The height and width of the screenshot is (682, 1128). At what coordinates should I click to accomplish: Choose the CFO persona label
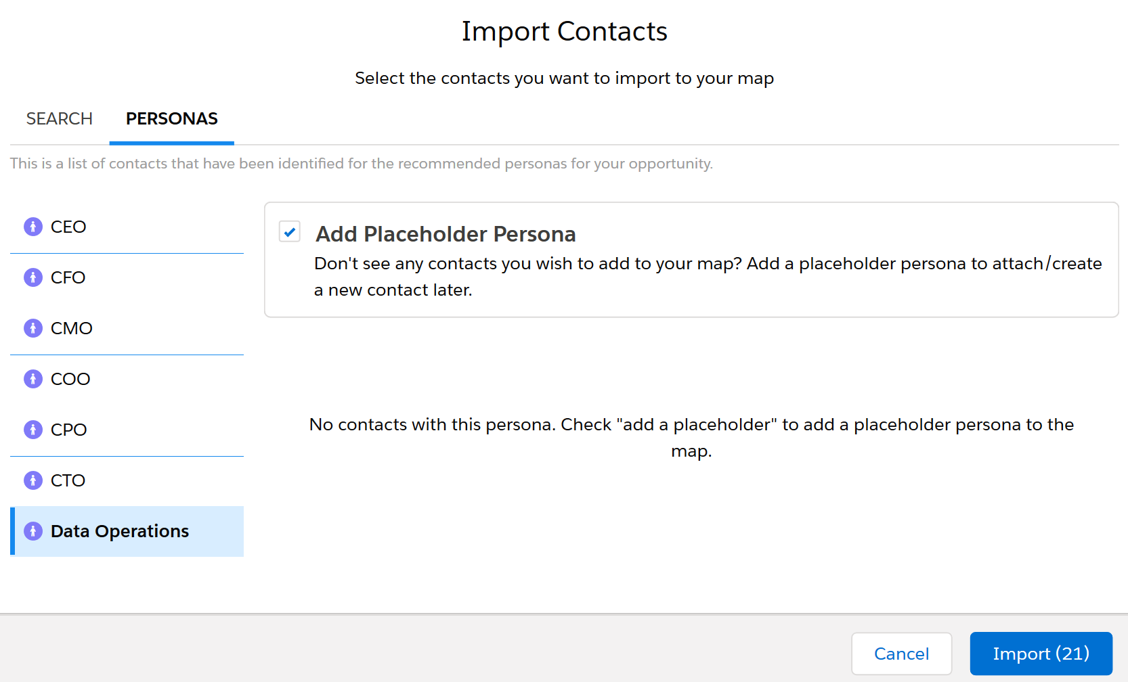(68, 277)
